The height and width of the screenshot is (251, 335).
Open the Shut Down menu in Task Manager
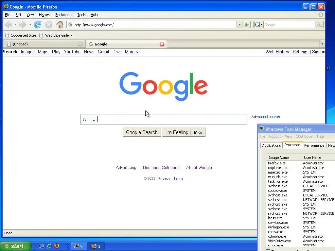tap(305, 136)
